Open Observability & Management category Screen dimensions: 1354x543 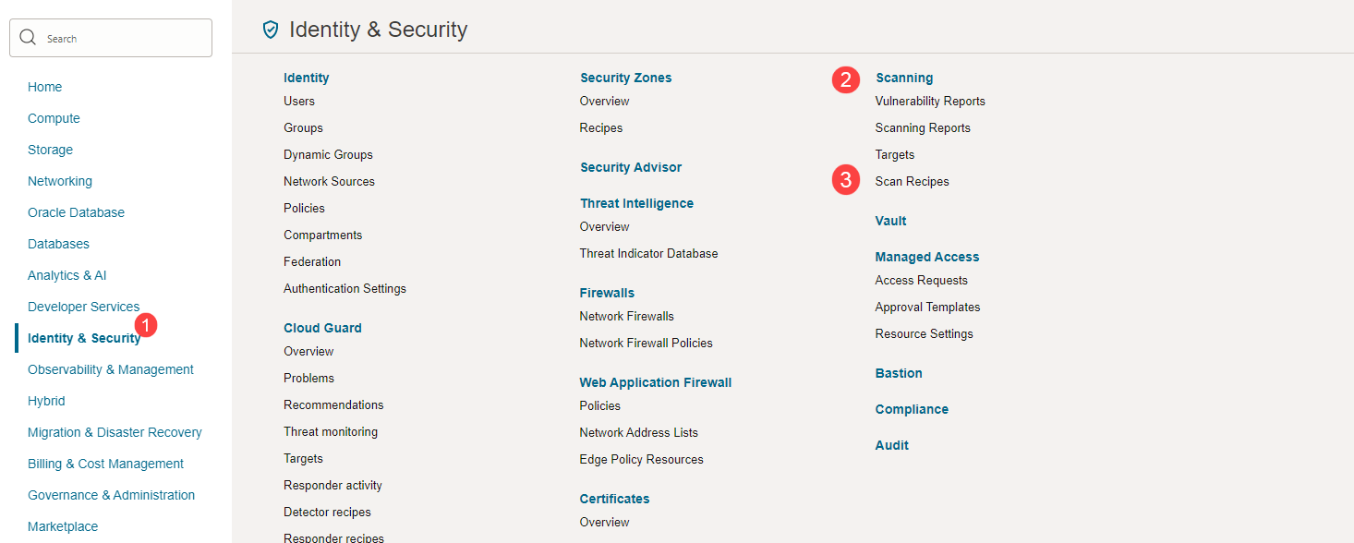[x=111, y=369]
